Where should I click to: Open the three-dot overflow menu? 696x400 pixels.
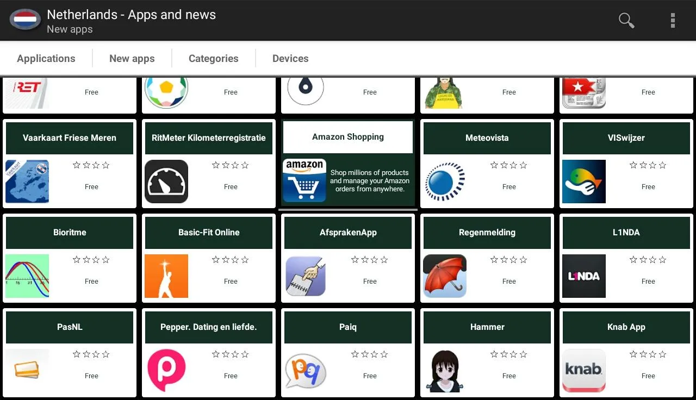(673, 20)
